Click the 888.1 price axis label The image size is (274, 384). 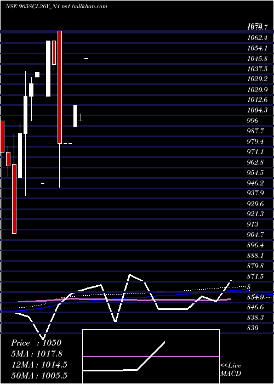point(256,256)
